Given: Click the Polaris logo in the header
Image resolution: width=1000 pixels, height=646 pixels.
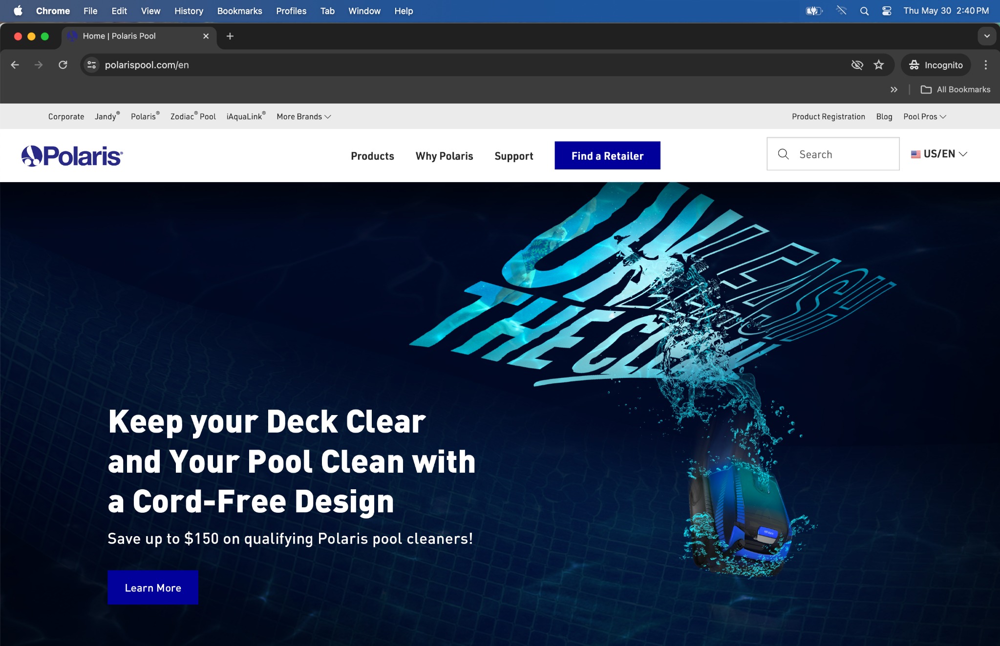Looking at the screenshot, I should (x=72, y=156).
